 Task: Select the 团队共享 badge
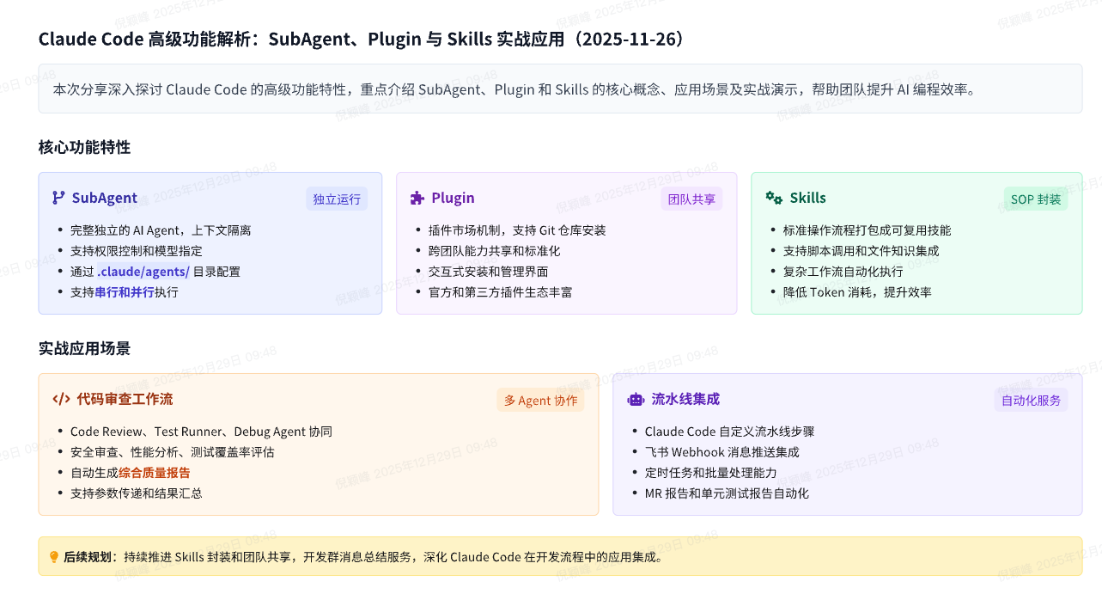(x=691, y=199)
